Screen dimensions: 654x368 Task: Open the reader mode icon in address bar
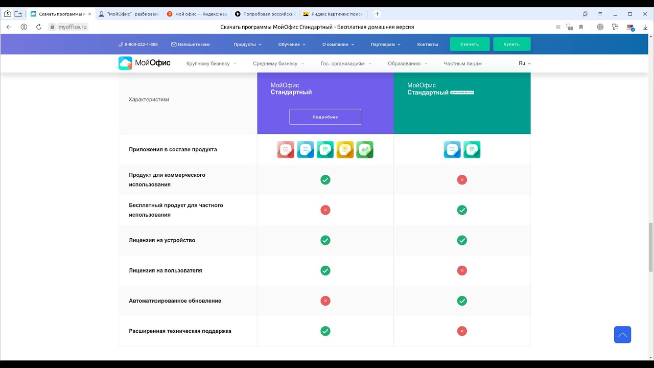pyautogui.click(x=558, y=27)
